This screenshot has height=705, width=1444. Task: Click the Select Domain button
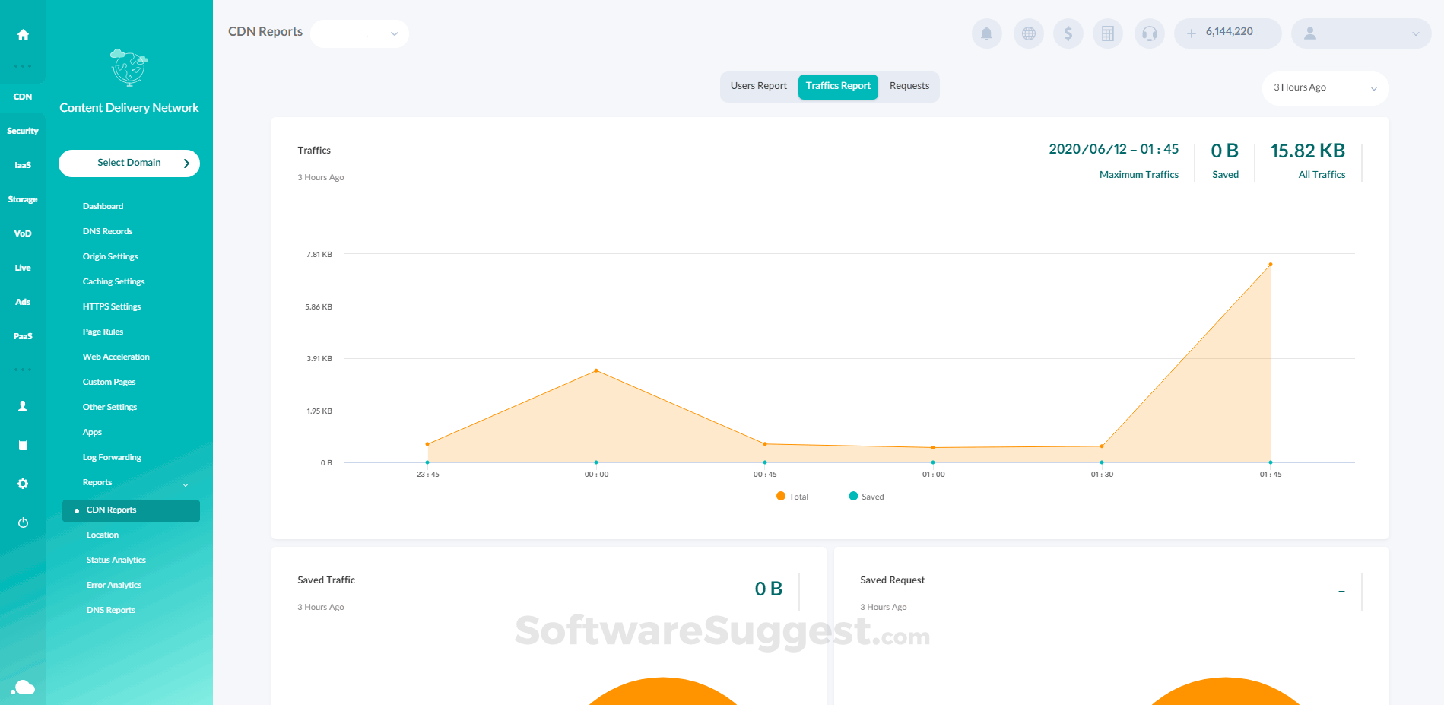pos(129,163)
